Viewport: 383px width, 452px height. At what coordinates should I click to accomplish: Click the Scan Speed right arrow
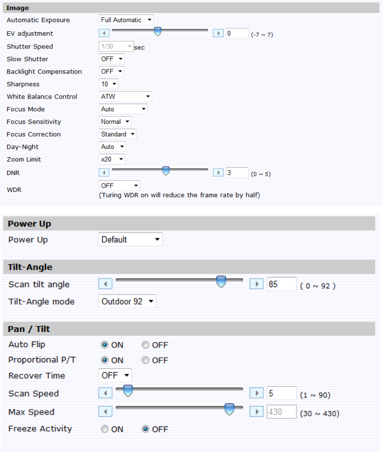click(x=256, y=393)
